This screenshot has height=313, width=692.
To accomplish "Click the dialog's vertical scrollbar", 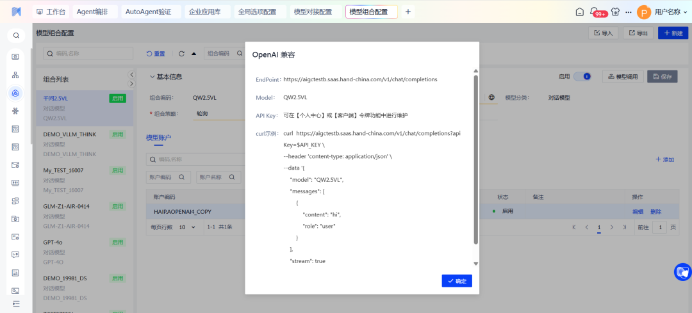I will (x=475, y=160).
